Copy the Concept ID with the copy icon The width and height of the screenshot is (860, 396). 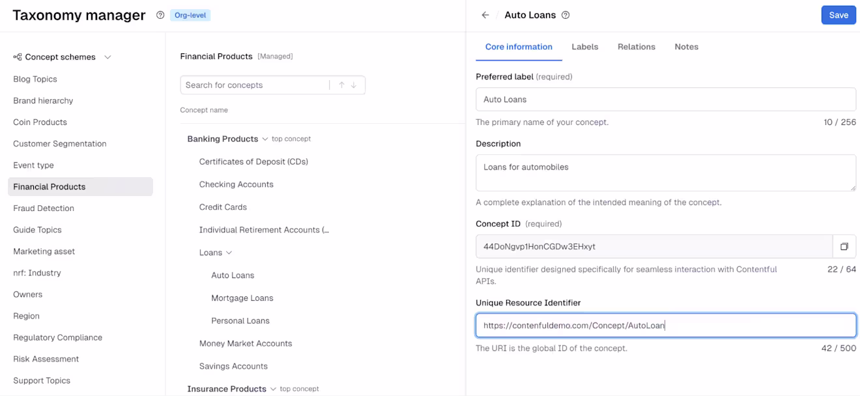844,246
